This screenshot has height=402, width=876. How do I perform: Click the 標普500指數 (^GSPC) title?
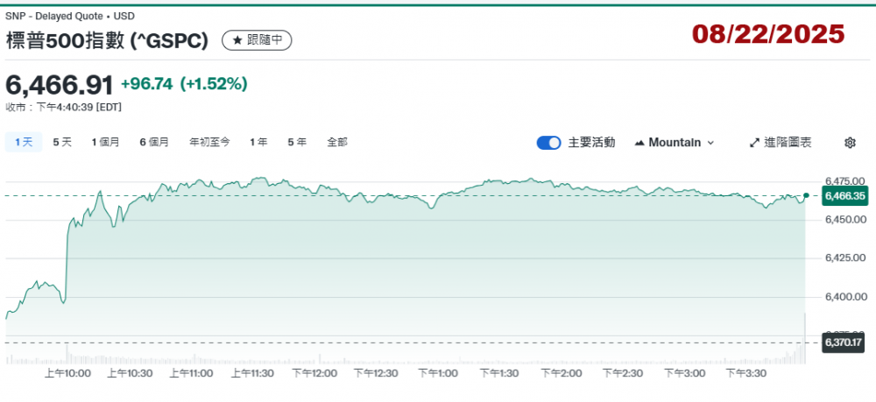(107, 40)
